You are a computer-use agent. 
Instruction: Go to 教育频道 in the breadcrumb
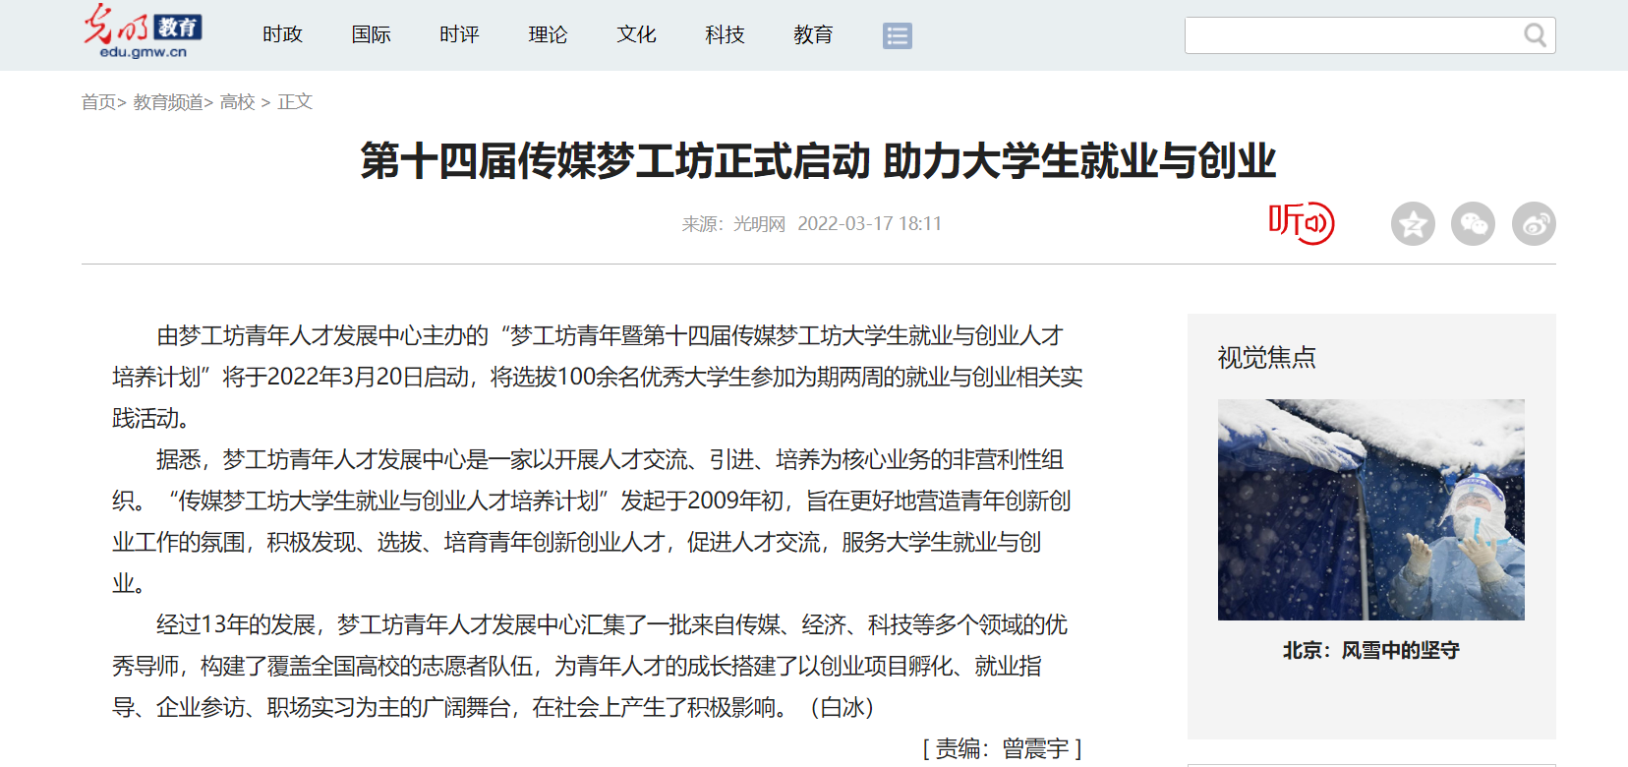pyautogui.click(x=168, y=102)
